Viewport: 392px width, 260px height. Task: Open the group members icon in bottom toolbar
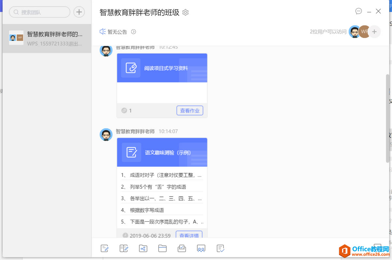click(201, 249)
